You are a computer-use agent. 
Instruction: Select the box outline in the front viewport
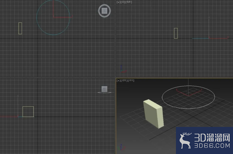[x=176, y=33]
